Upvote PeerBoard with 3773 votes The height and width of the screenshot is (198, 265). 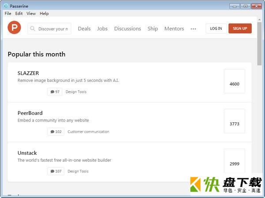pyautogui.click(x=235, y=121)
